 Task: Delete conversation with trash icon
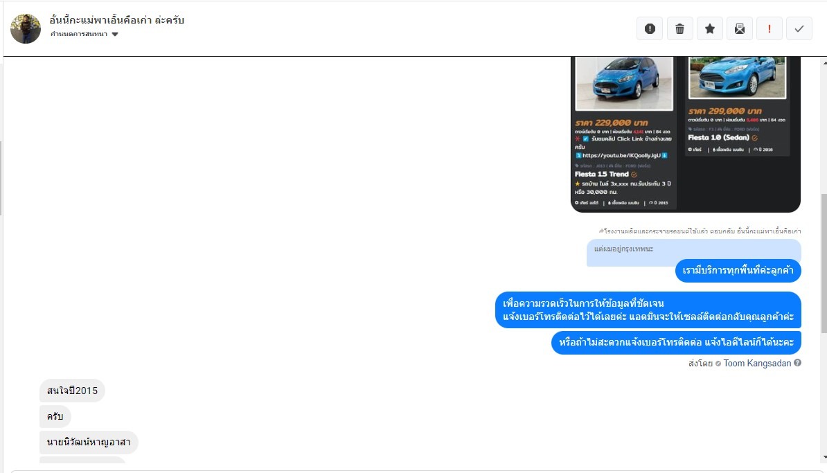680,28
